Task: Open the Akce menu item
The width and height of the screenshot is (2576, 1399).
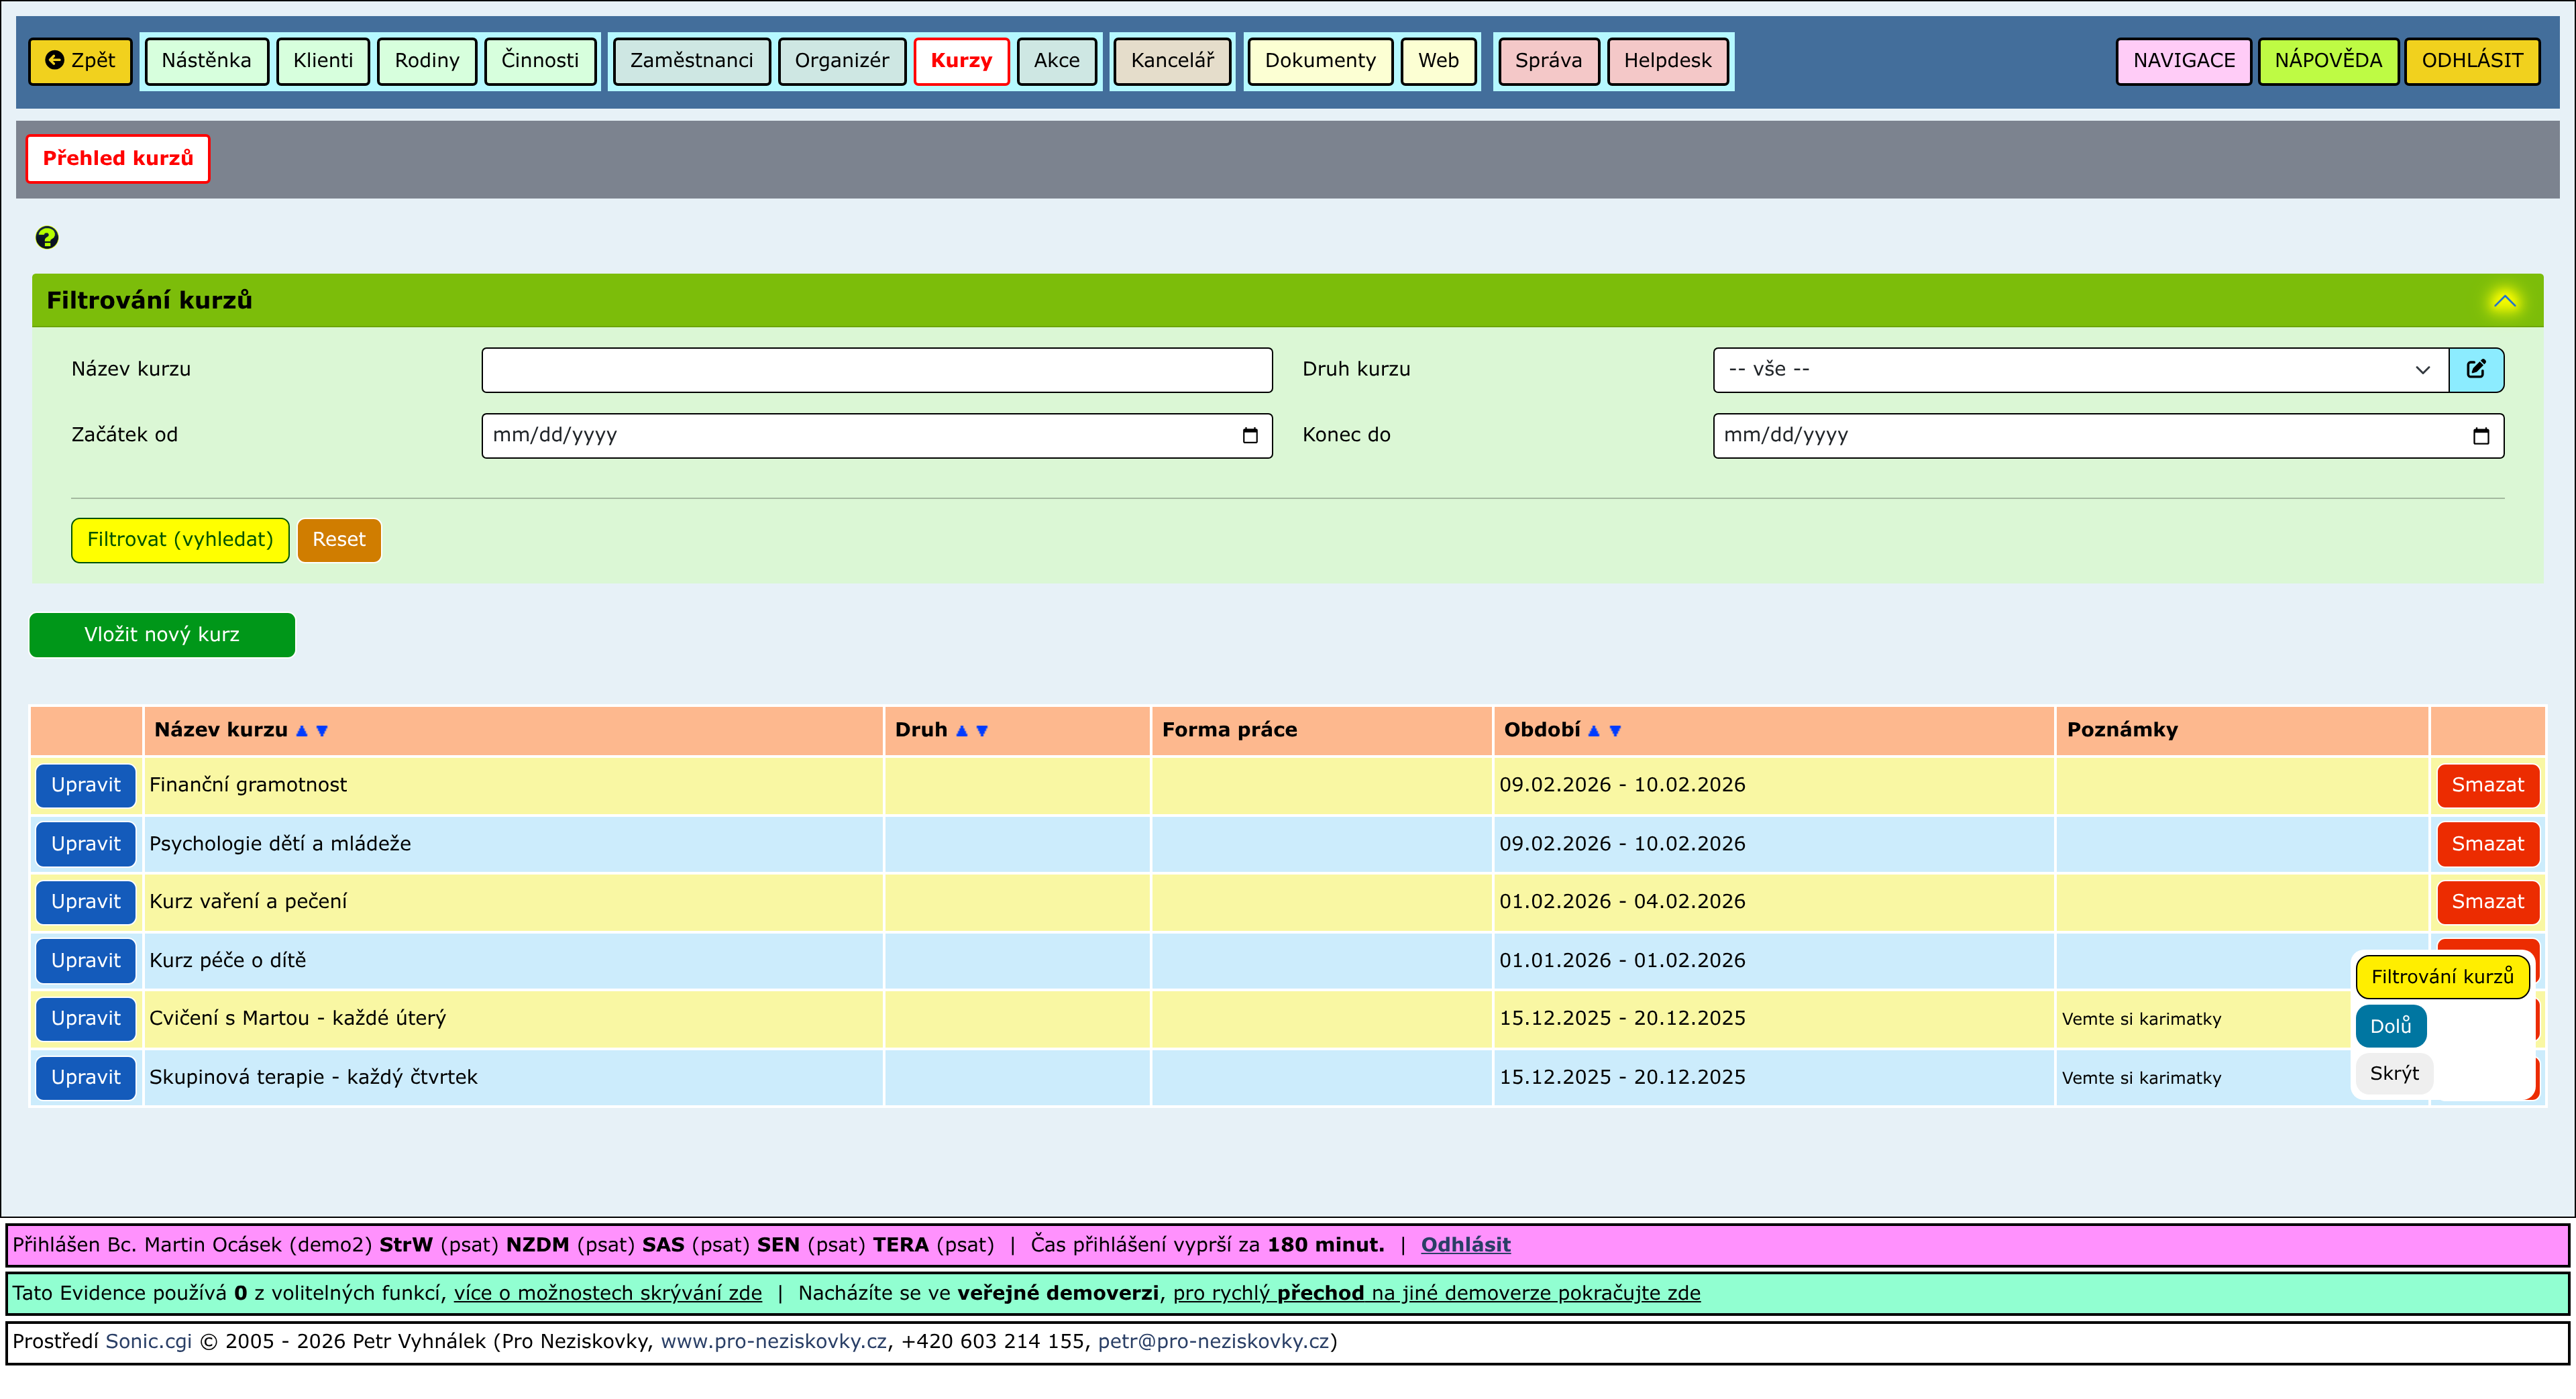Action: point(1056,61)
